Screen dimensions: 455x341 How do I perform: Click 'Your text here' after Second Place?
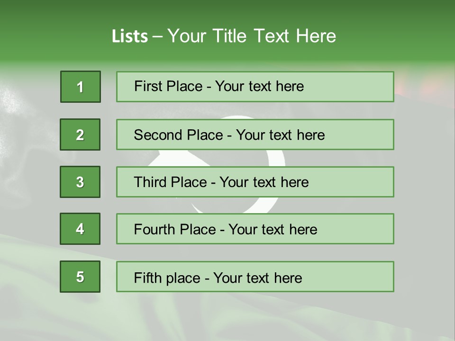point(280,135)
